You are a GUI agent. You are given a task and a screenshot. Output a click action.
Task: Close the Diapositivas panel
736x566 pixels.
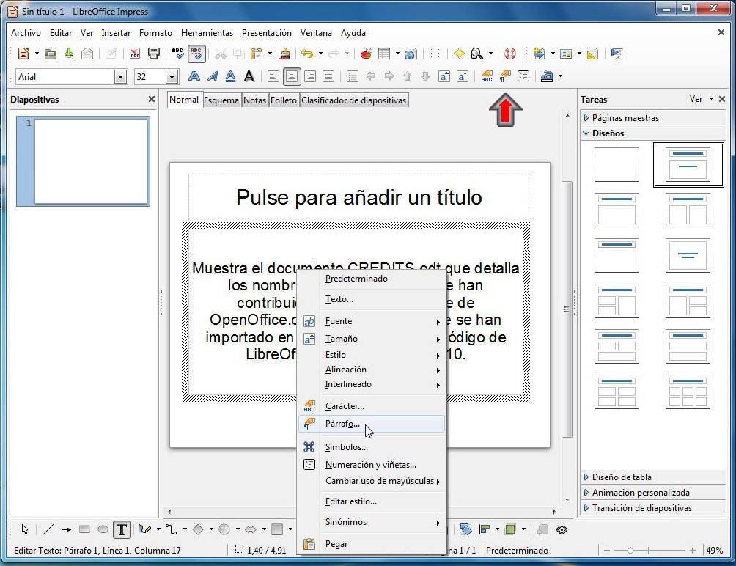pyautogui.click(x=151, y=99)
